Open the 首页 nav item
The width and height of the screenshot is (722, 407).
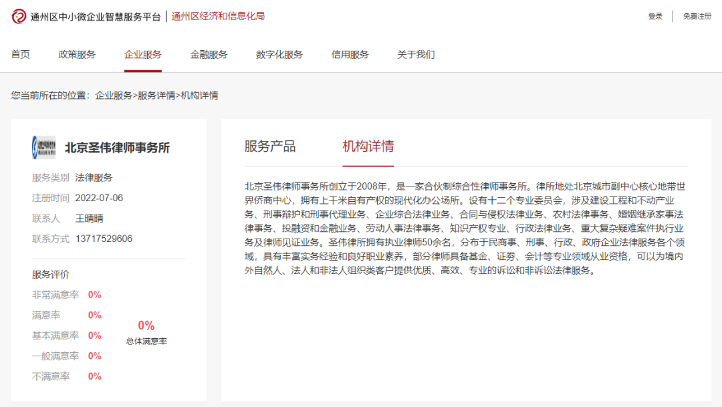click(x=20, y=54)
